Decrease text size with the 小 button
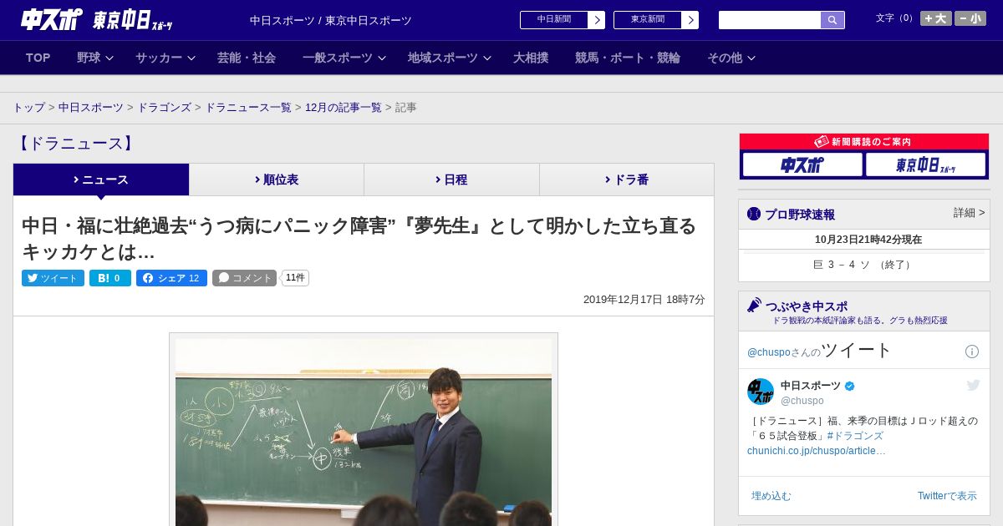This screenshot has width=1003, height=526. pos(970,18)
